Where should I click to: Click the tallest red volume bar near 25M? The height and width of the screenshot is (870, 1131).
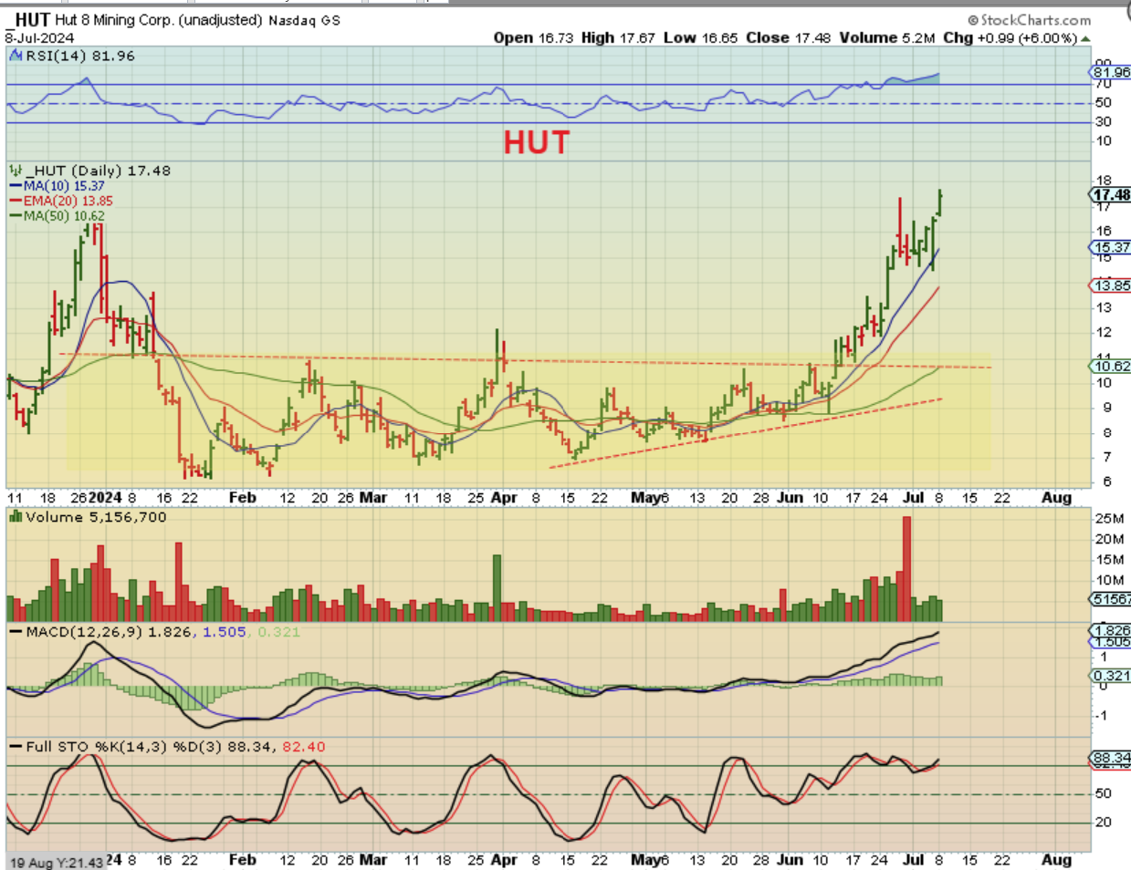click(906, 569)
